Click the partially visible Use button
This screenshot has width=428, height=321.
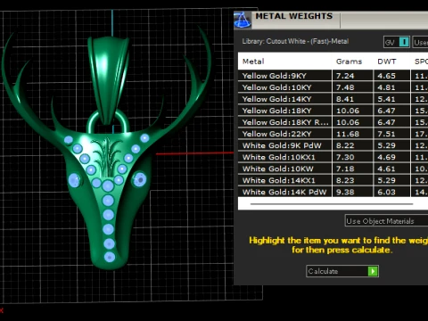coord(420,42)
